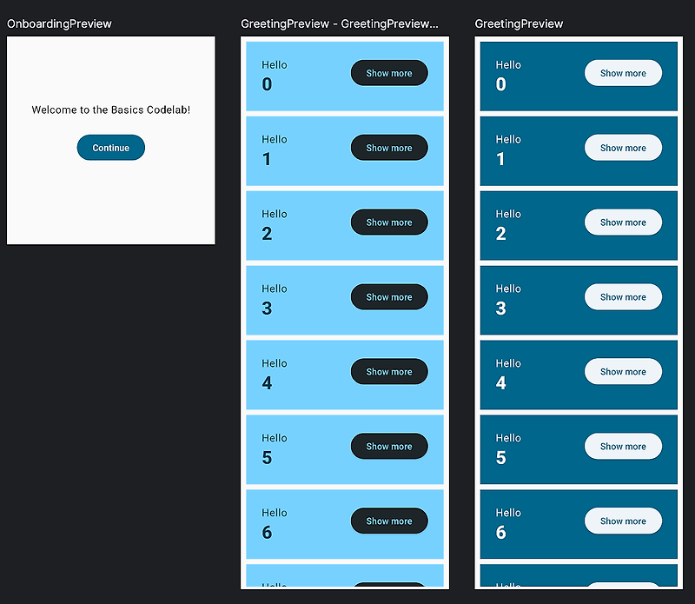Click Show more for Hello 2 dark card
695x604 pixels.
(x=623, y=222)
